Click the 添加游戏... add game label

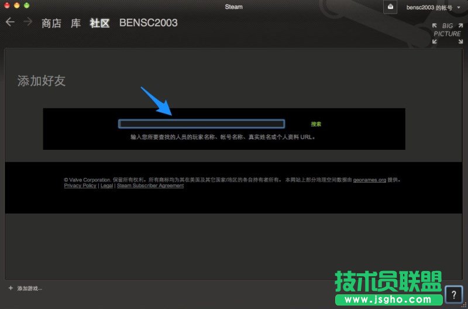[30, 289]
